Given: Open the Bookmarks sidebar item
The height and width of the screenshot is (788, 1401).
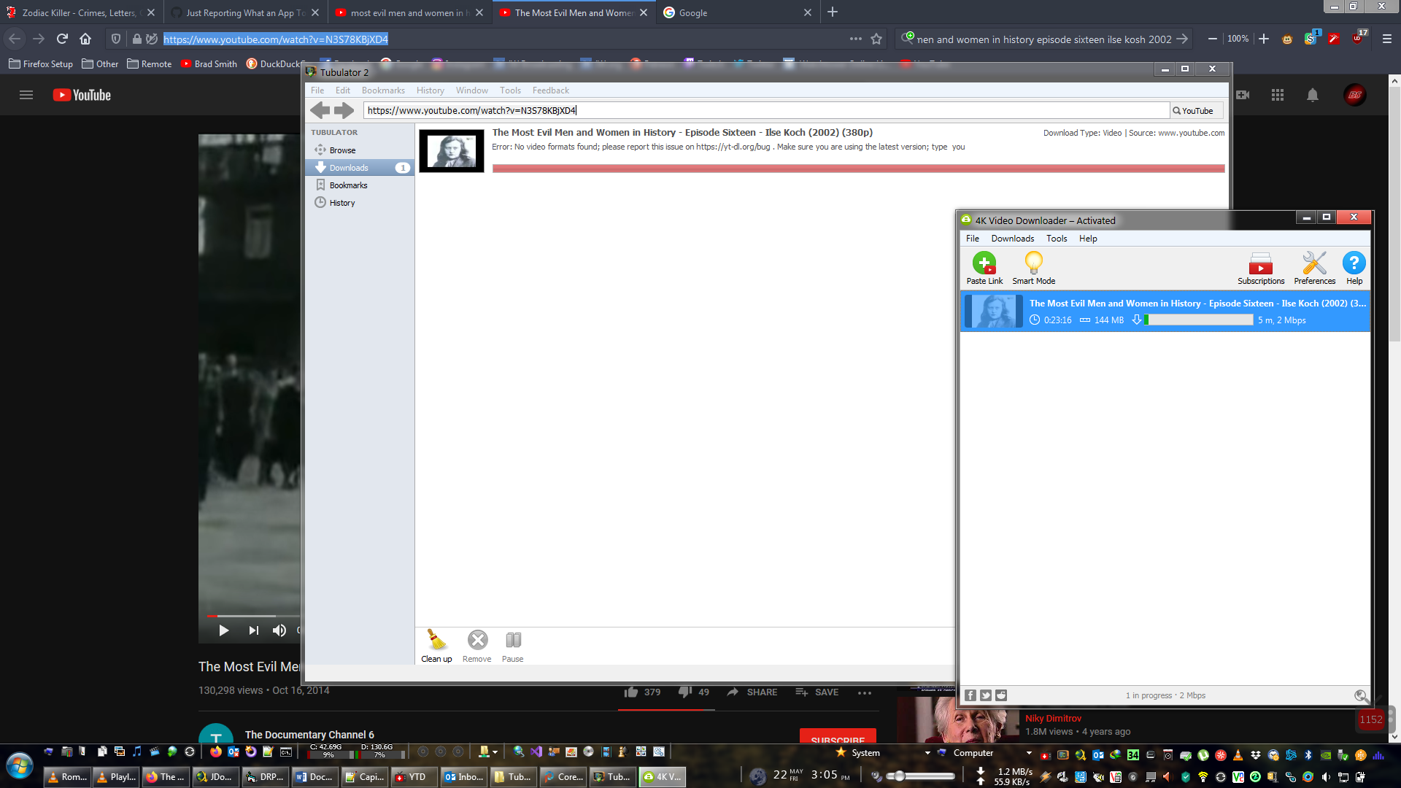Looking at the screenshot, I should (348, 185).
